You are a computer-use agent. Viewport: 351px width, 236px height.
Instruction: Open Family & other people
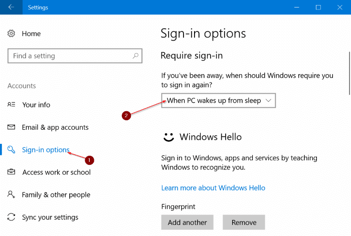pyautogui.click(x=56, y=195)
